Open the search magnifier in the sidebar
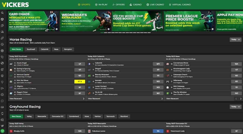 [x=2, y=13]
